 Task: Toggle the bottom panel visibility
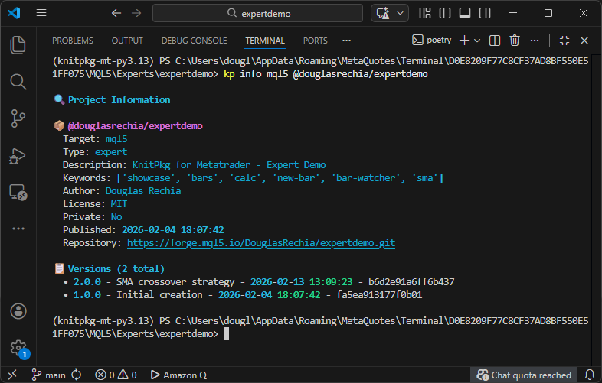(x=464, y=13)
